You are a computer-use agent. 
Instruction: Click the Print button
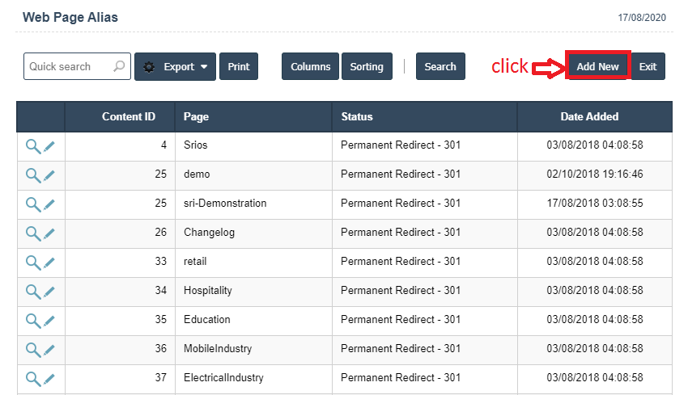[x=239, y=67]
